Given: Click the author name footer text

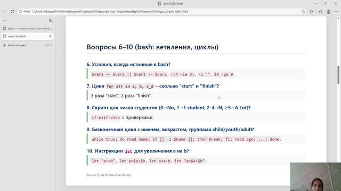Looking at the screenshot, I should point(109,175).
